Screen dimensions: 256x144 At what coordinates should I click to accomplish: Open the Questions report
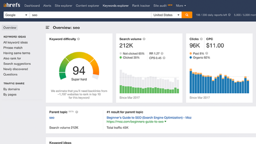(10, 74)
